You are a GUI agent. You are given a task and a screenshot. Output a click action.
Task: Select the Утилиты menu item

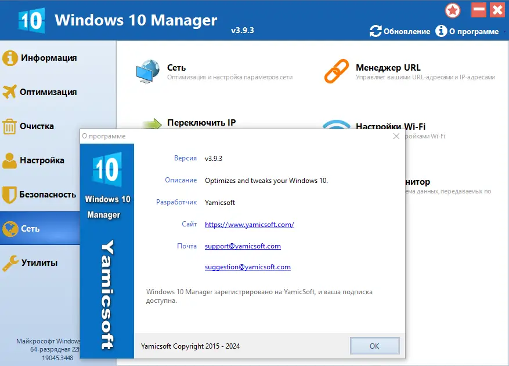tap(40, 263)
